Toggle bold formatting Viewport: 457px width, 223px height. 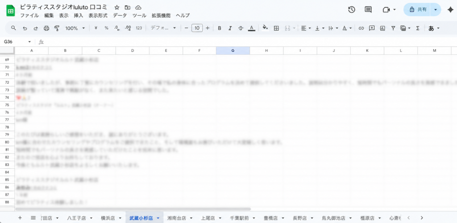[220, 28]
